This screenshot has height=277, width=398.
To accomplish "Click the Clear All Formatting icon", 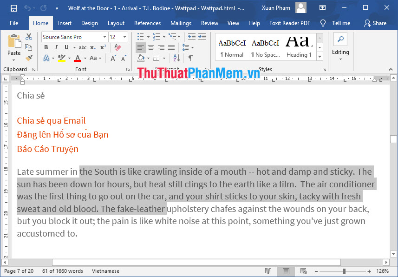I will (117, 46).
